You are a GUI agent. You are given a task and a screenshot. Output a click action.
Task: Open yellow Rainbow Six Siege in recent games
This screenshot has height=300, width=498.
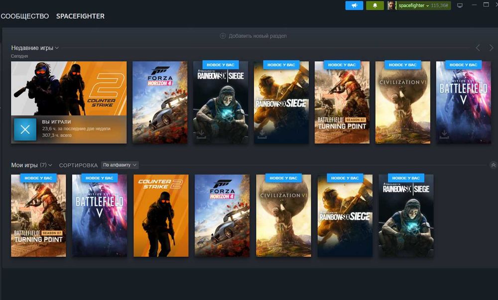[x=281, y=102]
